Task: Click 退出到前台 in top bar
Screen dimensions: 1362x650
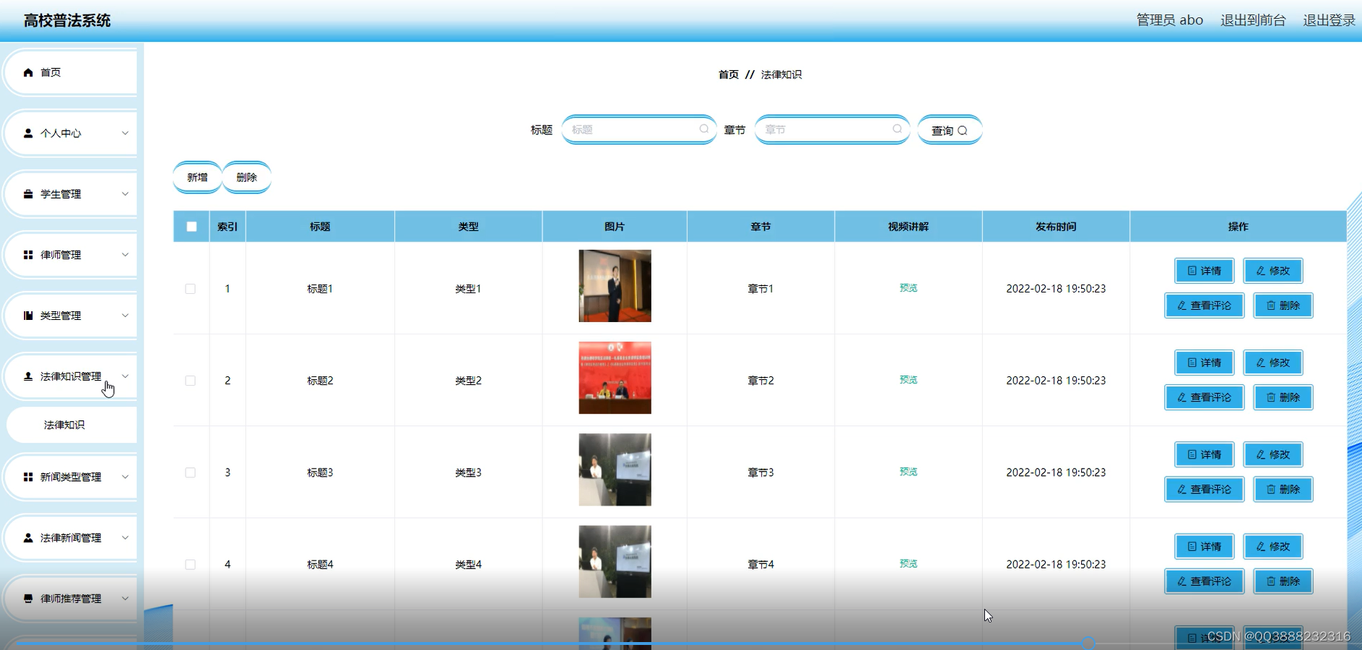Action: [x=1253, y=19]
